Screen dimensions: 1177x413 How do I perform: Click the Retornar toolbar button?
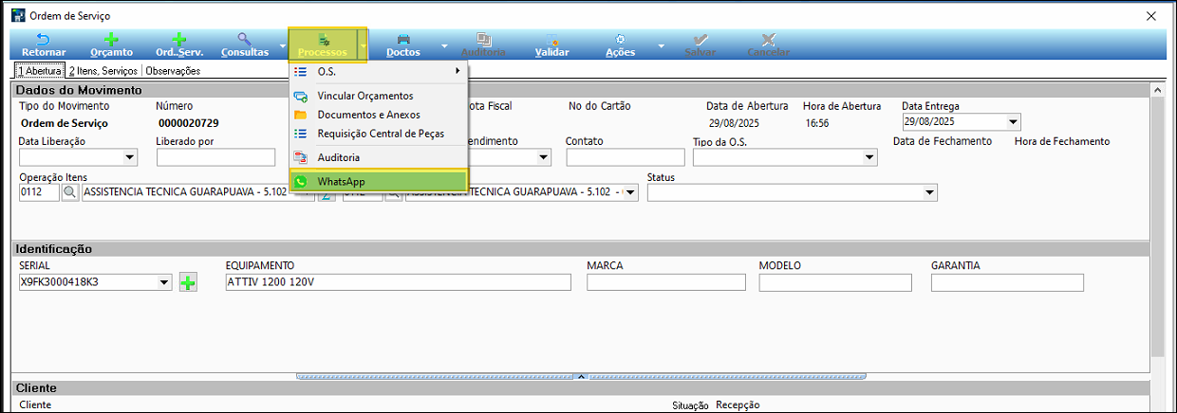tap(44, 45)
